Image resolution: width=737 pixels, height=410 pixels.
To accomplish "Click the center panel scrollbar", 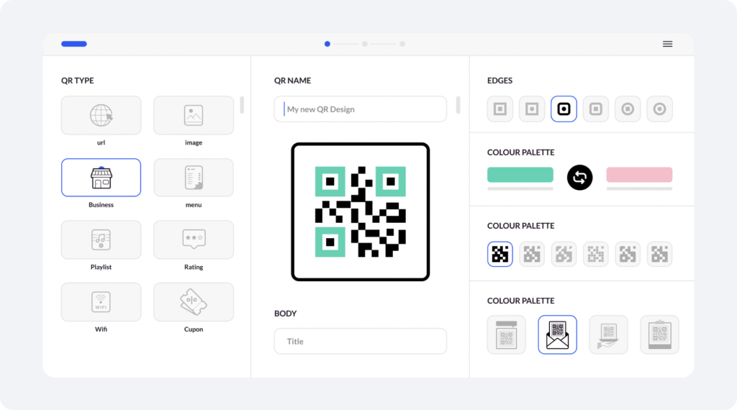I will point(458,105).
